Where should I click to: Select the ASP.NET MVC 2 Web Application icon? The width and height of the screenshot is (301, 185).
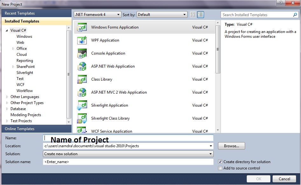(x=82, y=92)
